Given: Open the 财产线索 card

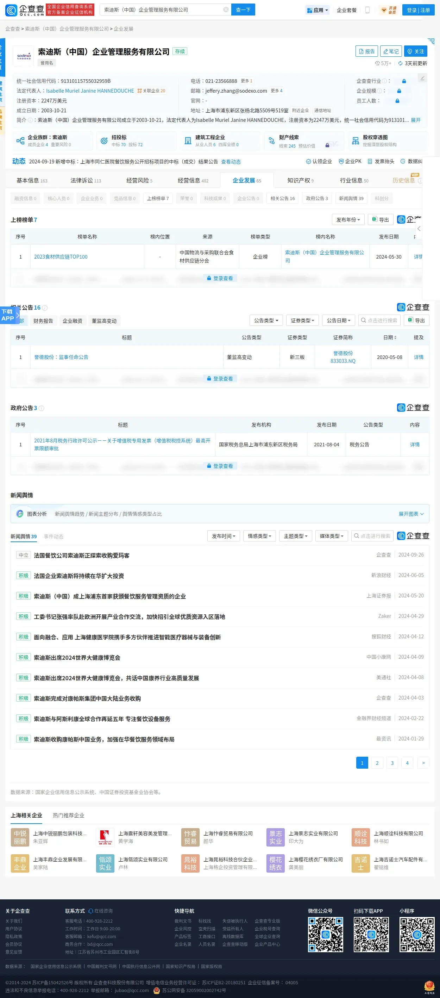Looking at the screenshot, I should pyautogui.click(x=304, y=141).
